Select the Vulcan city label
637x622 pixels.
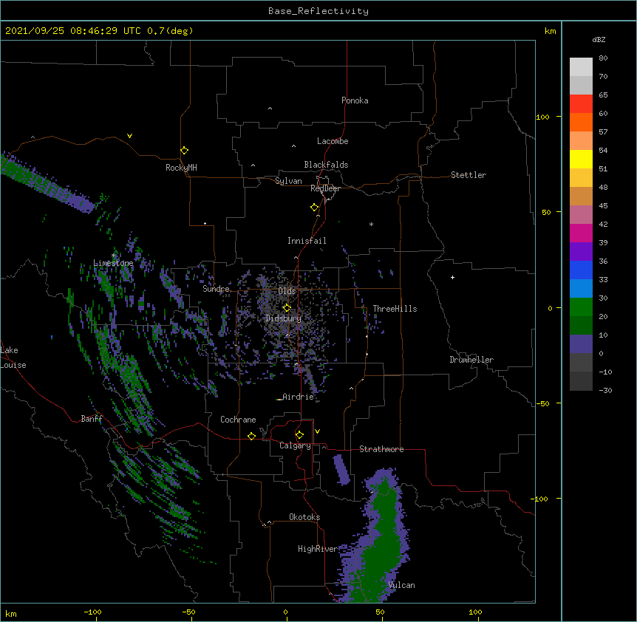click(x=401, y=585)
